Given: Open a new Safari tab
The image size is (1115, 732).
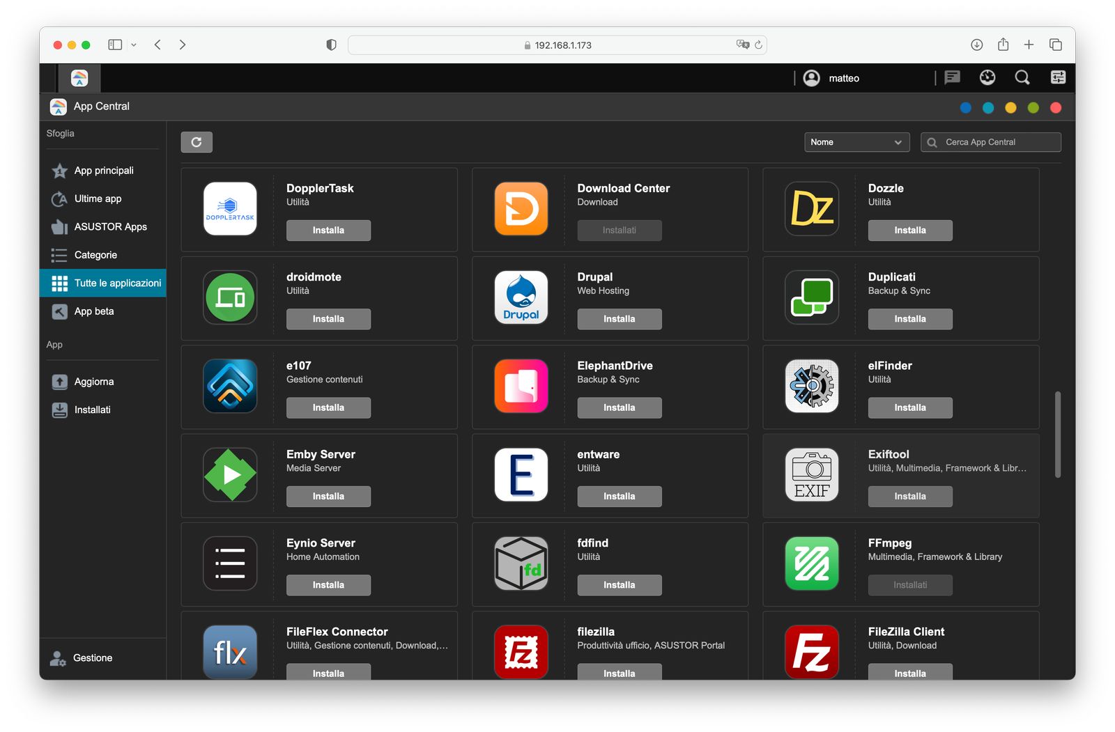Looking at the screenshot, I should pyautogui.click(x=1029, y=45).
